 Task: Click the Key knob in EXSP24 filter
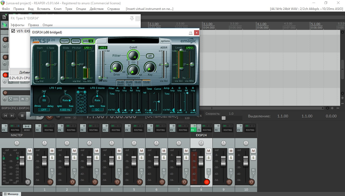click(x=150, y=67)
